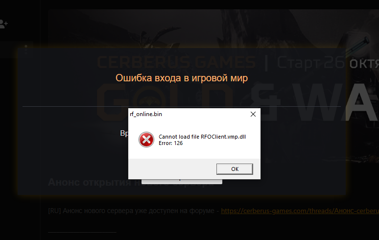The width and height of the screenshot is (379, 240).
Task: Open the dimmed three-dot vertical menu
Action: [26, 49]
